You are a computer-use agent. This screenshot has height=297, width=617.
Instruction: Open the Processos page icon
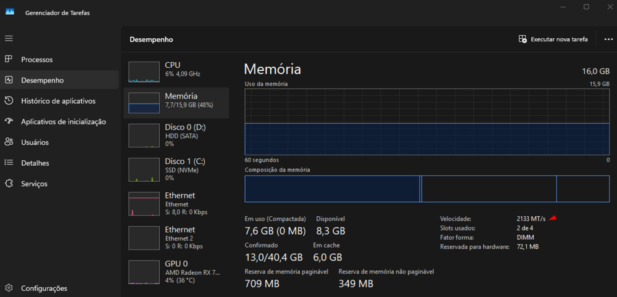click(x=9, y=60)
